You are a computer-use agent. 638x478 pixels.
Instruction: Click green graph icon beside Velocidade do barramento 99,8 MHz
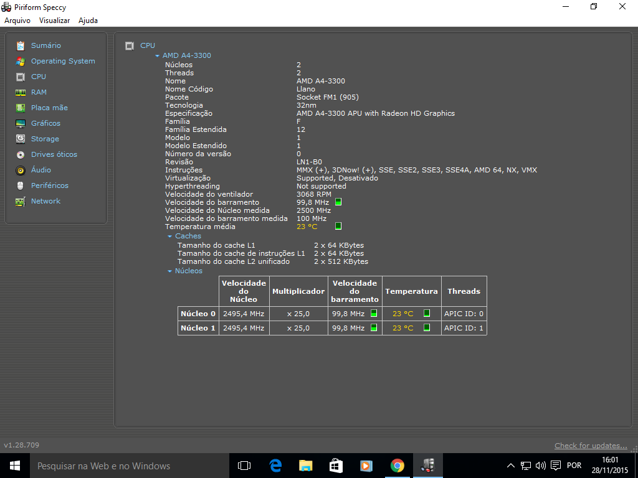point(338,202)
